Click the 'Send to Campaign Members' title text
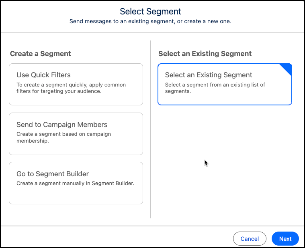 pyautogui.click(x=62, y=125)
